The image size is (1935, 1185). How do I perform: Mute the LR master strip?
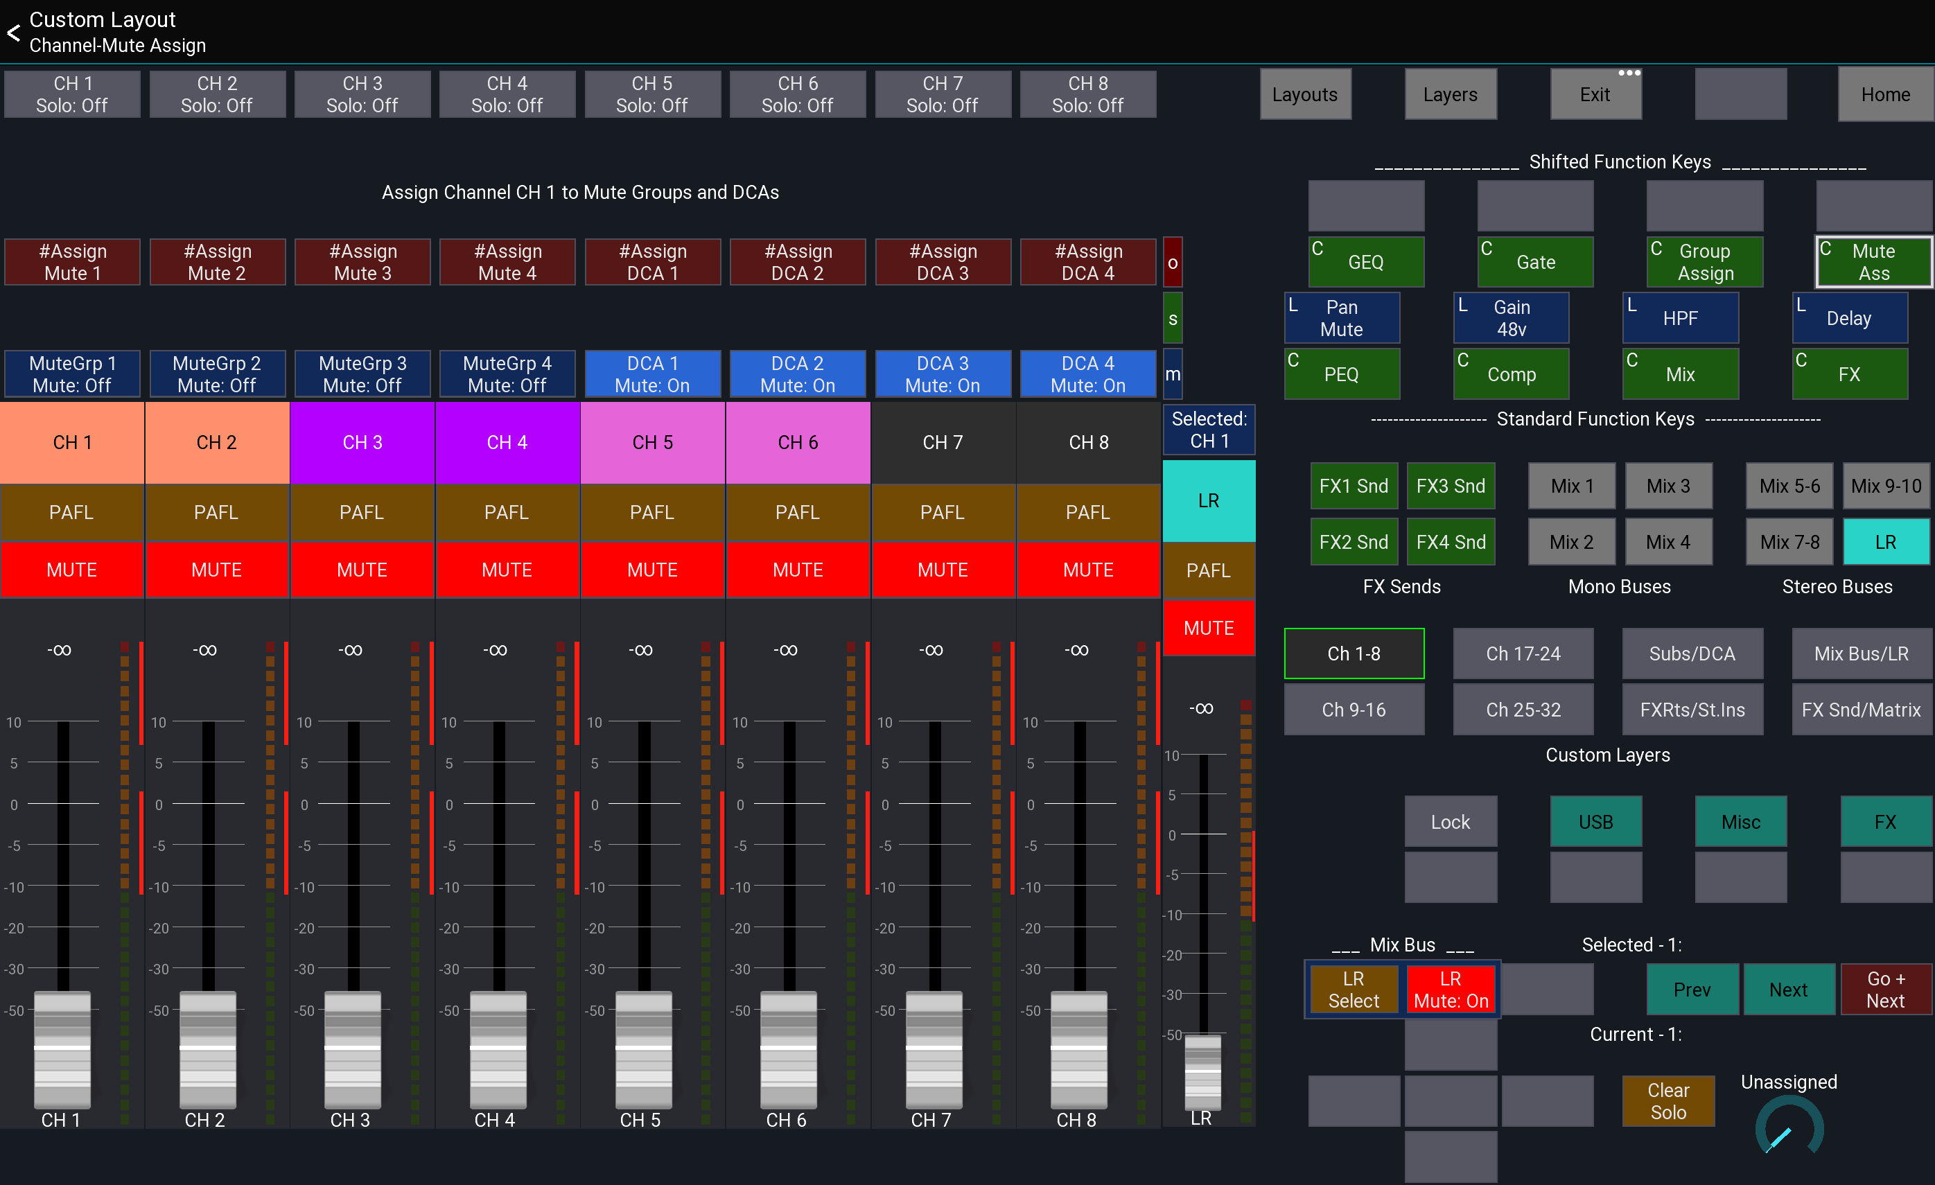coord(1209,627)
